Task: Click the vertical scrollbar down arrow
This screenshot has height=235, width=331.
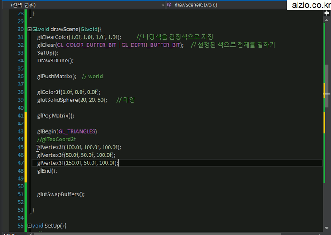Action: [327, 228]
